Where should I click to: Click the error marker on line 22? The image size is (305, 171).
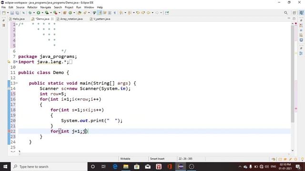click(9, 131)
